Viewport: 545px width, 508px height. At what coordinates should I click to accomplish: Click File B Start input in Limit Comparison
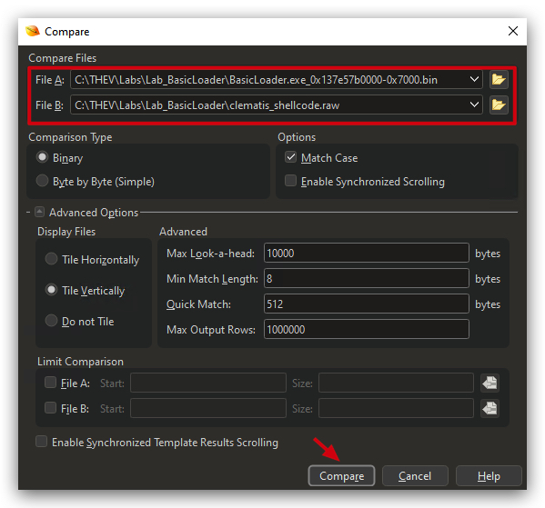(x=208, y=408)
